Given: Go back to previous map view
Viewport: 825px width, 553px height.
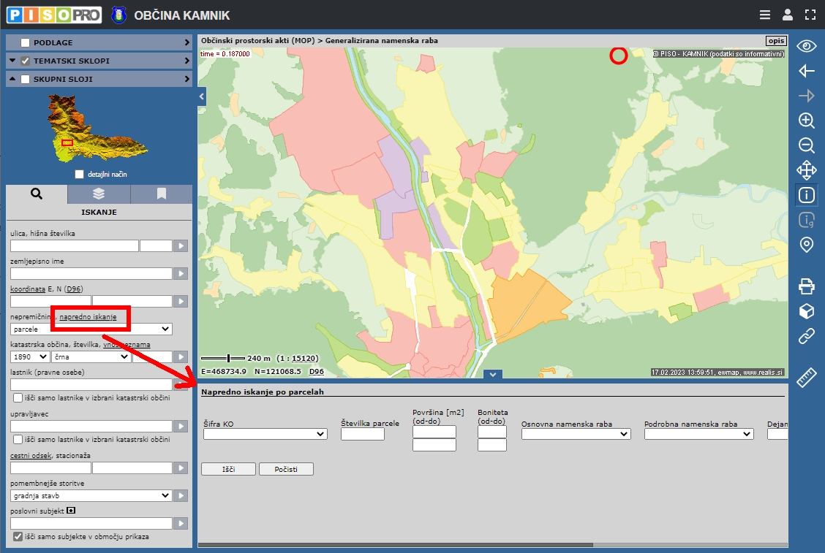Looking at the screenshot, I should (806, 71).
